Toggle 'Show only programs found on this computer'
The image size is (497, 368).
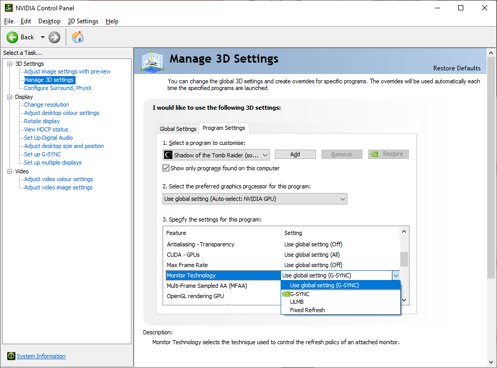[166, 168]
